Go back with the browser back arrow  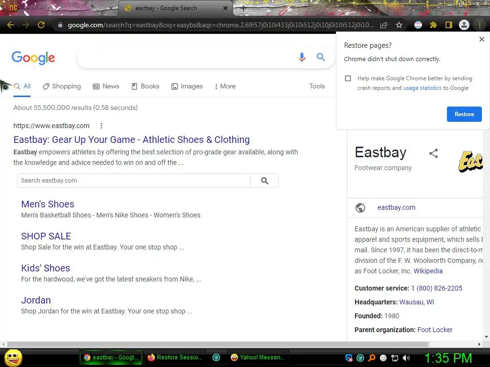point(11,25)
